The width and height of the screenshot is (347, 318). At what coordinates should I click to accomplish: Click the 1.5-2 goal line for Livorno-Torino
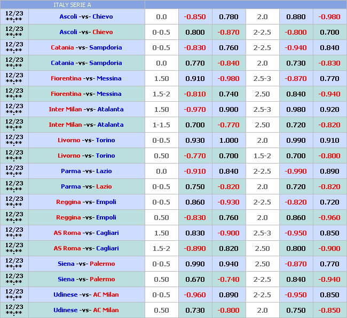pos(262,156)
